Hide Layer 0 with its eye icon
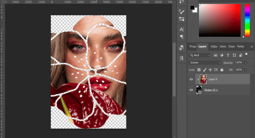This screenshot has height=138, width=255. [x=191, y=79]
